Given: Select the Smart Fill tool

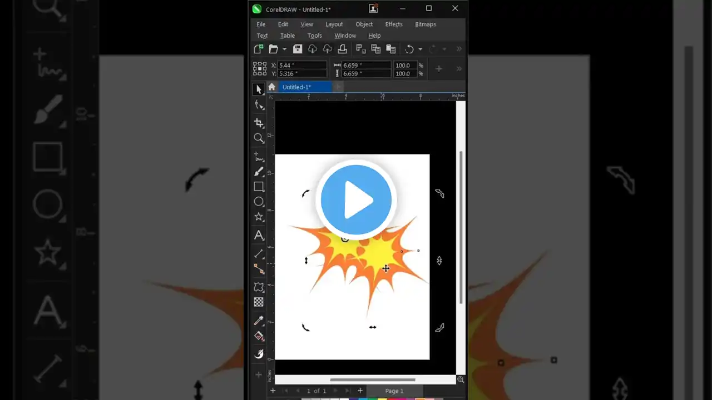Looking at the screenshot, I should [x=259, y=354].
